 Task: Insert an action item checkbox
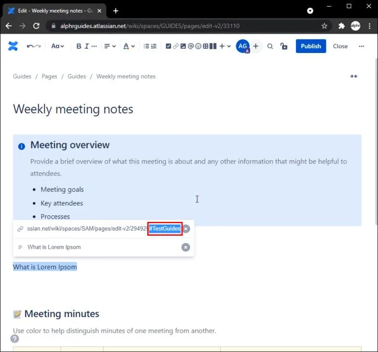point(168,46)
